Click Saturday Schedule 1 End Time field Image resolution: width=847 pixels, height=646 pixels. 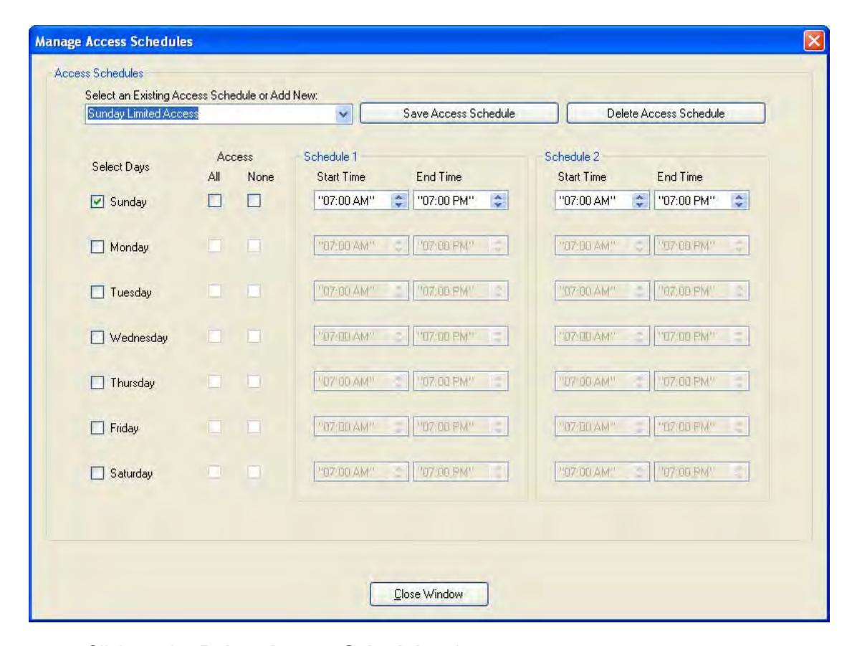pos(460,472)
